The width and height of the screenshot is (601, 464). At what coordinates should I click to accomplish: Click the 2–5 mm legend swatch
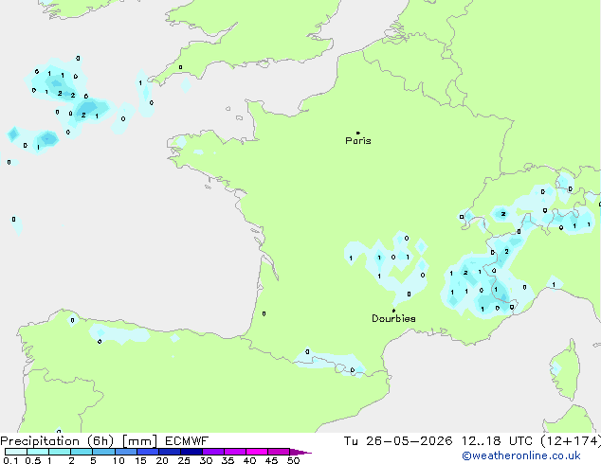tap(82, 452)
